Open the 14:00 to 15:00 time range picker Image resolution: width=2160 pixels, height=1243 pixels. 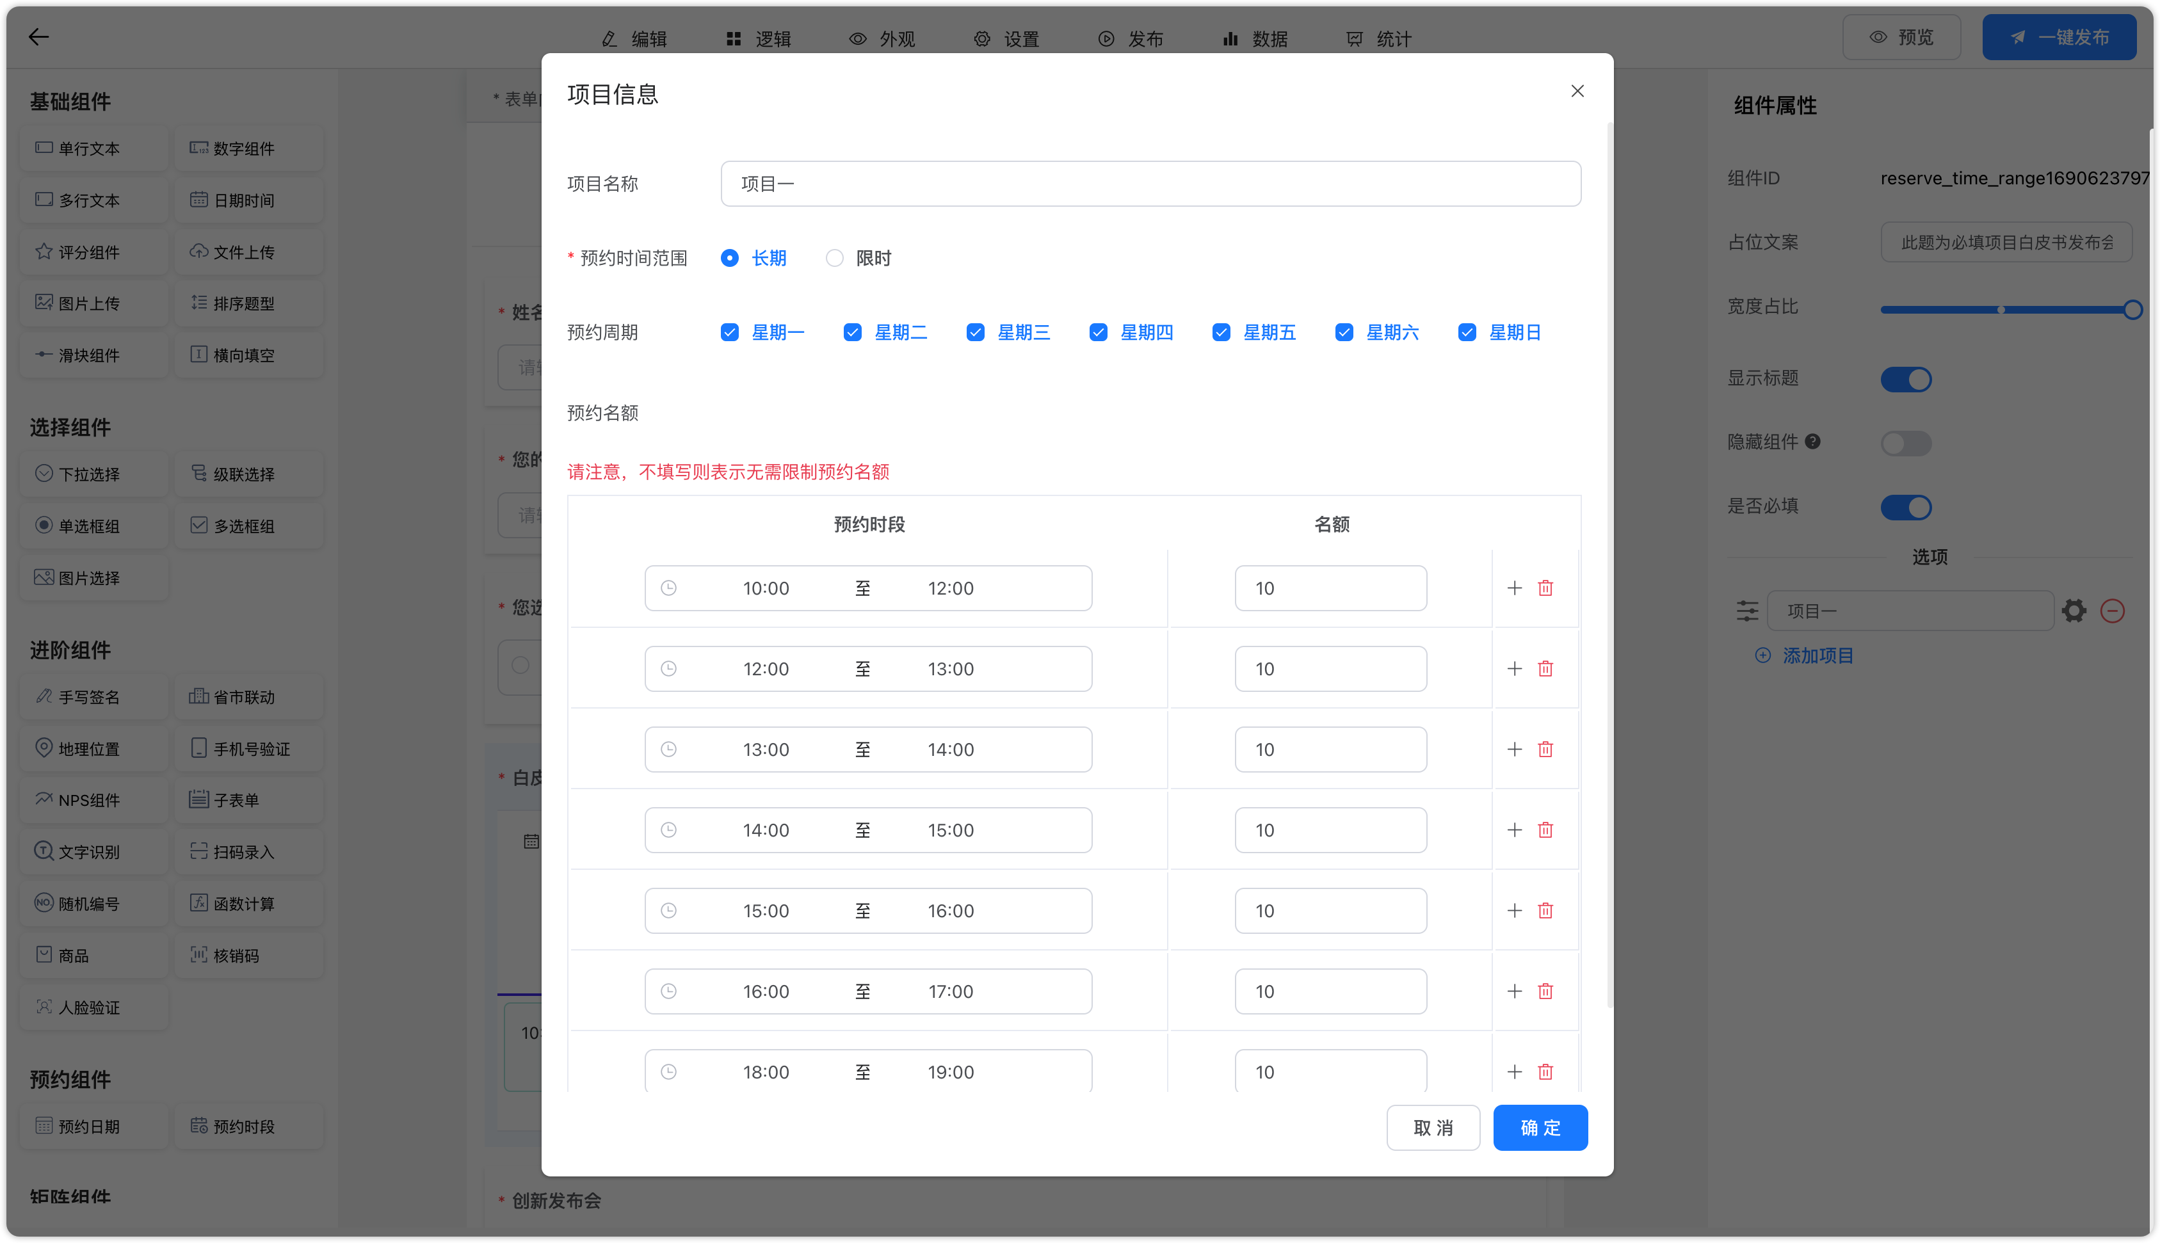(867, 830)
